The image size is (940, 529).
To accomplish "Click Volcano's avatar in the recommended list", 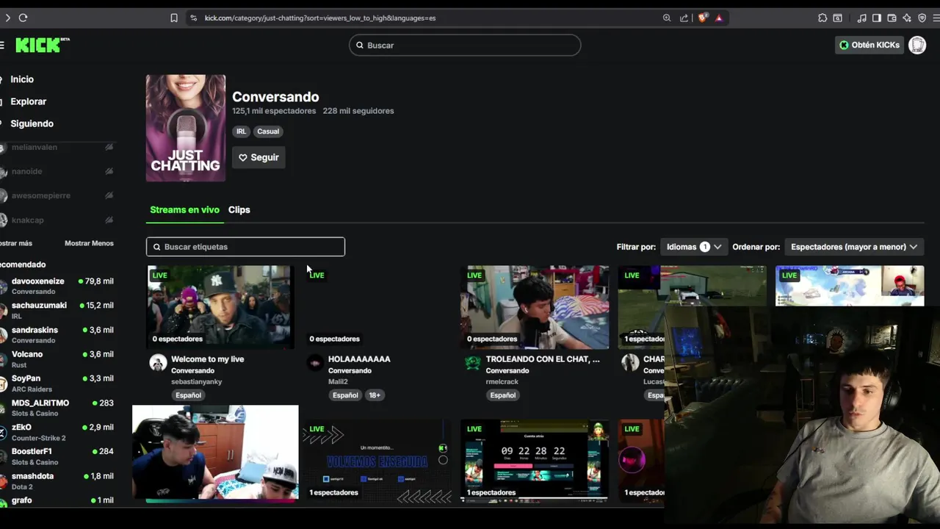I will [3, 359].
